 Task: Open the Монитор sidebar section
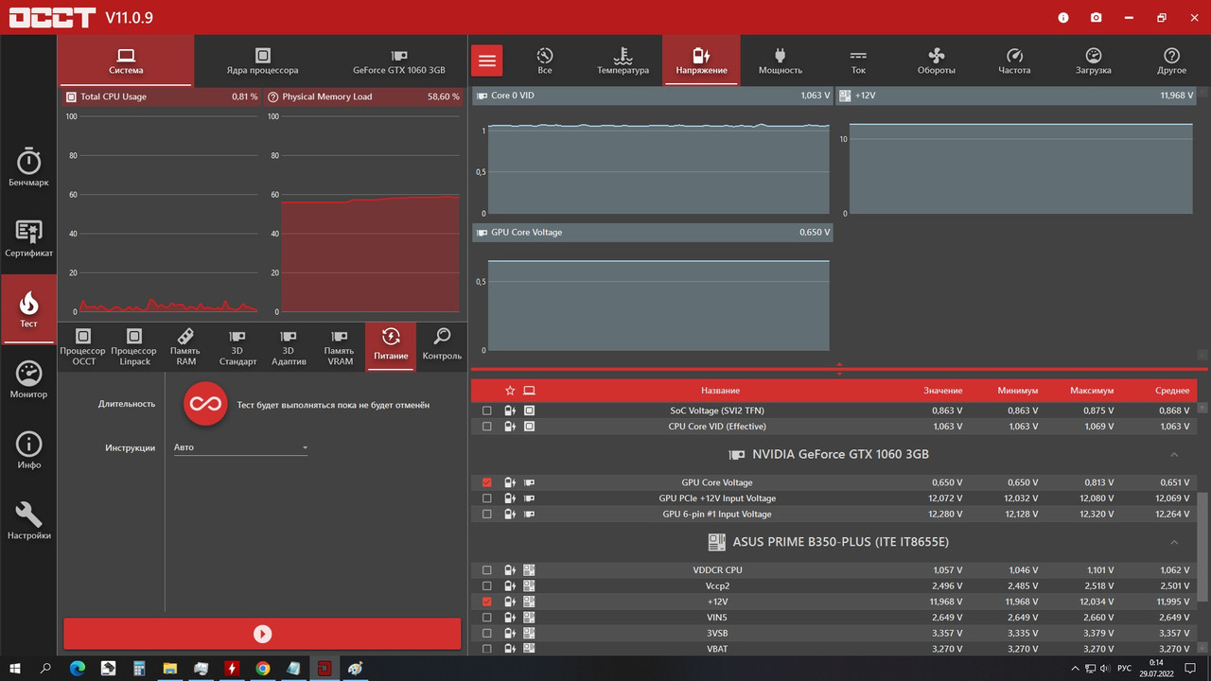pyautogui.click(x=28, y=379)
